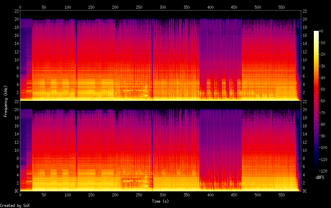Click the "-120" label on the color scale
This screenshot has width=331, height=208.
(x=323, y=171)
